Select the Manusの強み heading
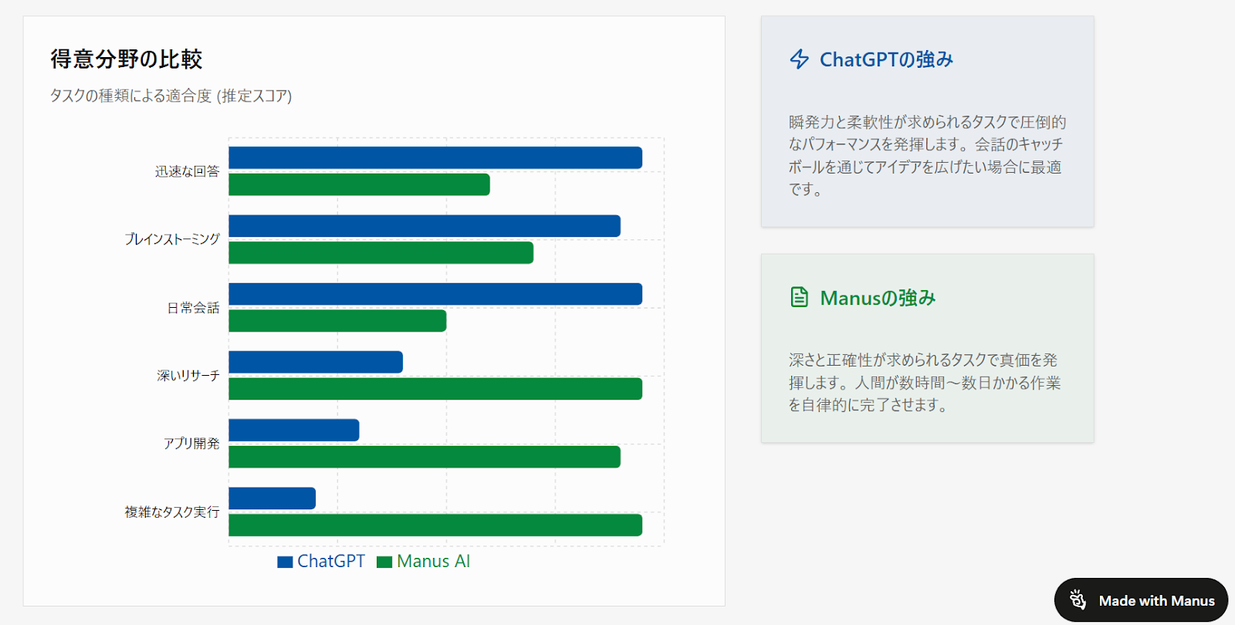 coord(878,298)
